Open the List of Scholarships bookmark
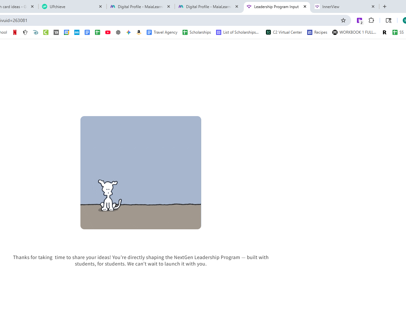 [237, 32]
